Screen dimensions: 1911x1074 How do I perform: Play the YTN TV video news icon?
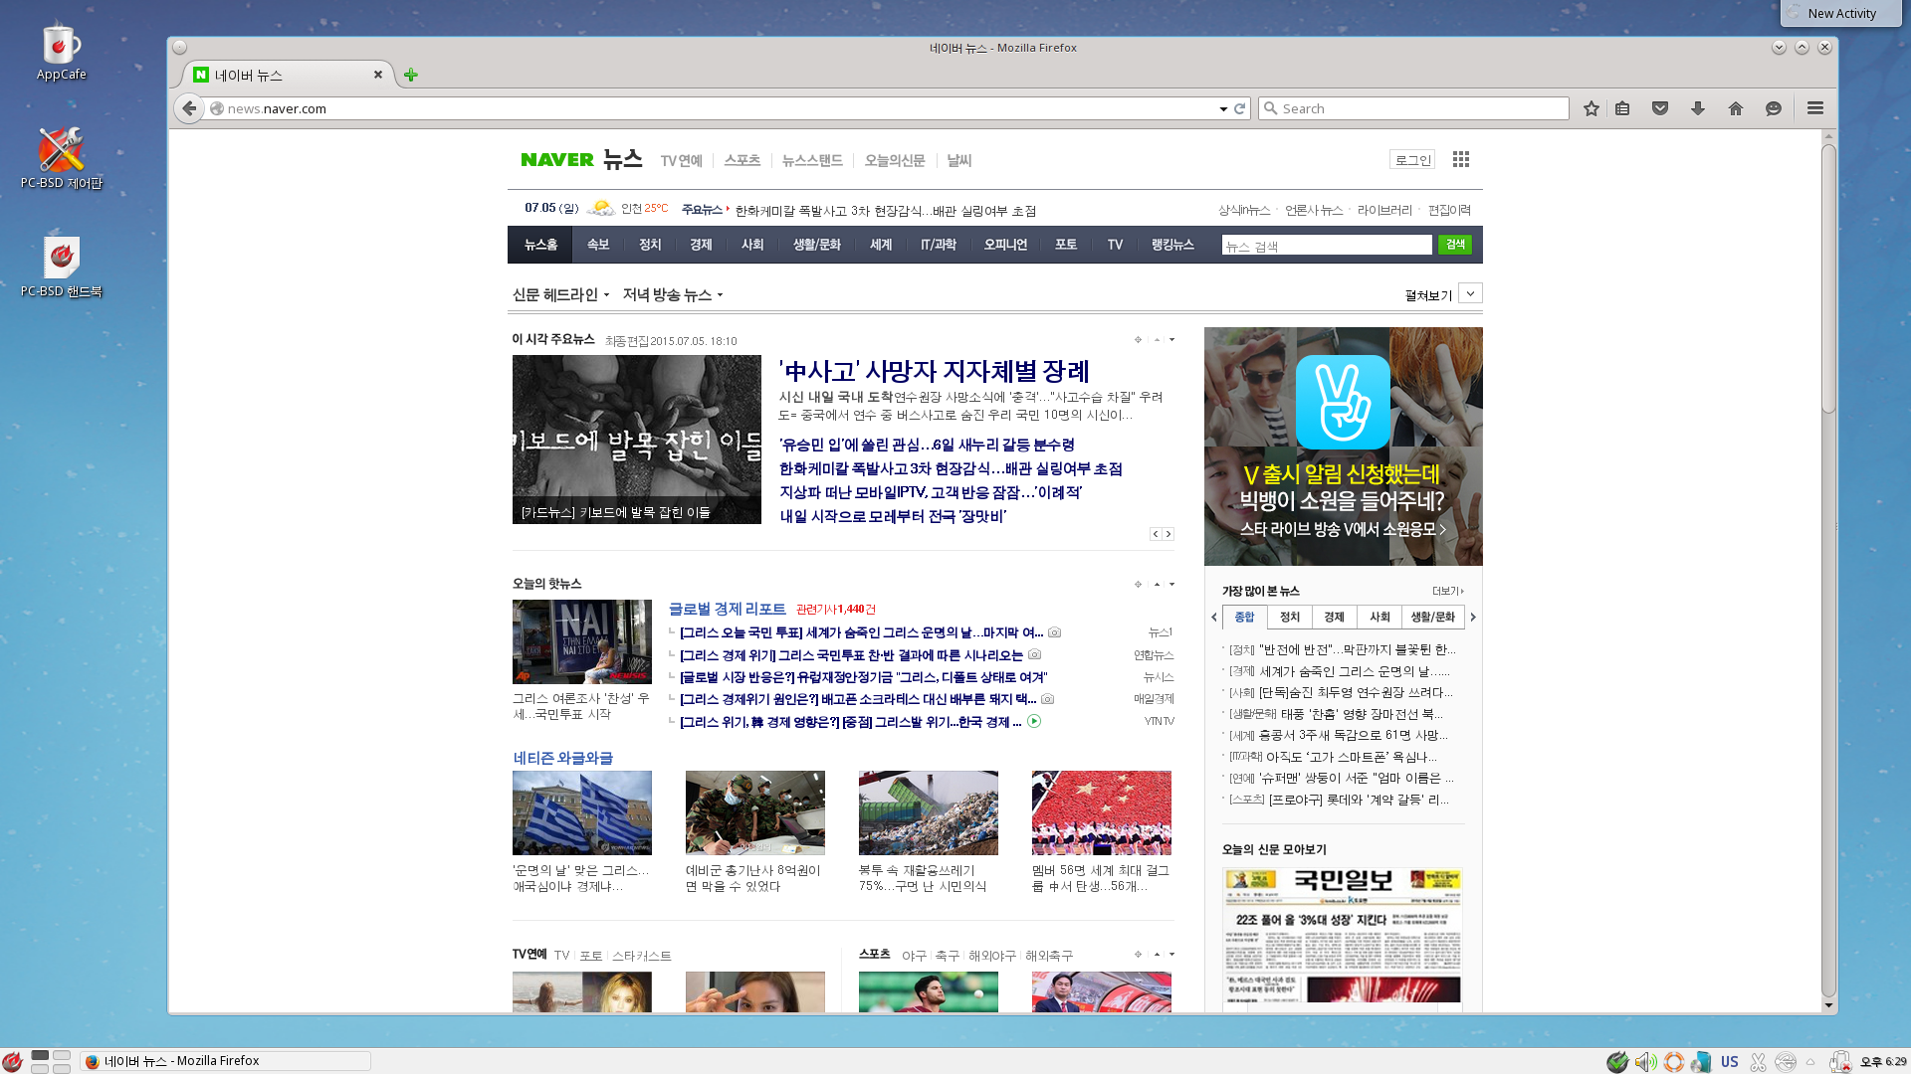pos(1034,721)
